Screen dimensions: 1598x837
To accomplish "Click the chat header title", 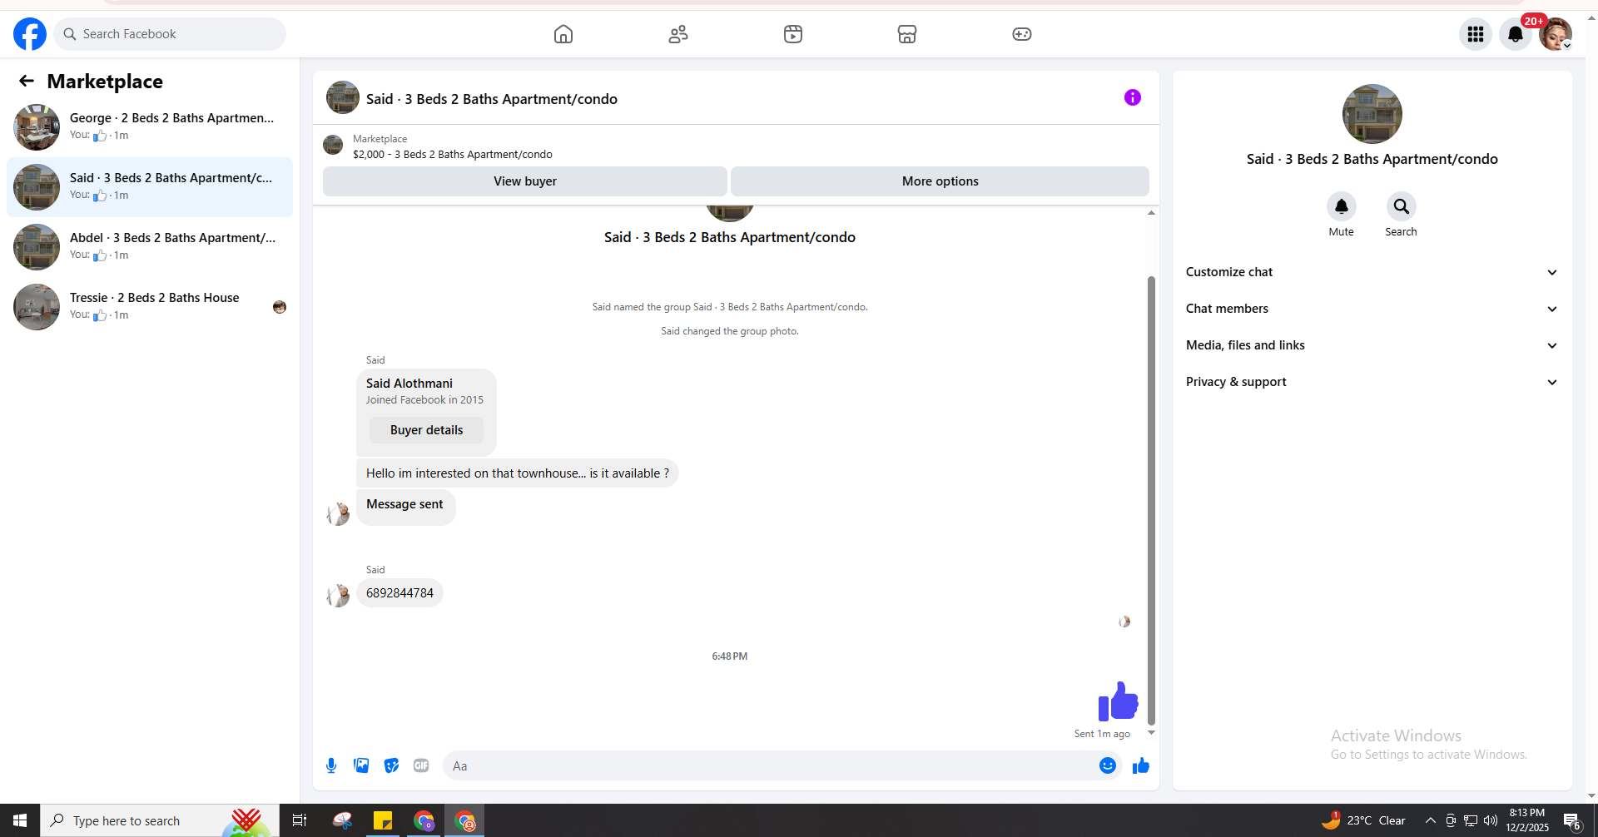I will pyautogui.click(x=491, y=99).
